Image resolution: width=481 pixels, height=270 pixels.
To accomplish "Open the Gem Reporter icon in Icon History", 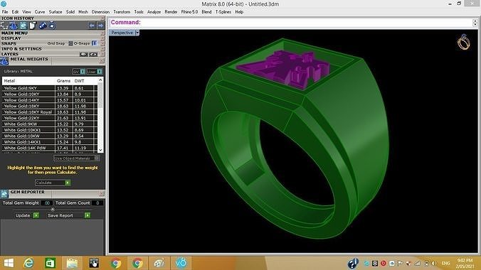I will click(x=23, y=26).
